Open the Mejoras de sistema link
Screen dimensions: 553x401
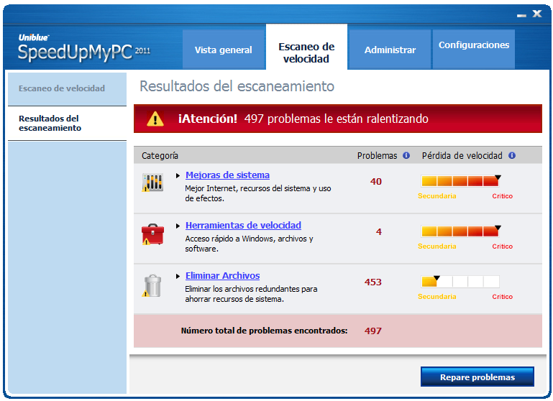click(227, 175)
